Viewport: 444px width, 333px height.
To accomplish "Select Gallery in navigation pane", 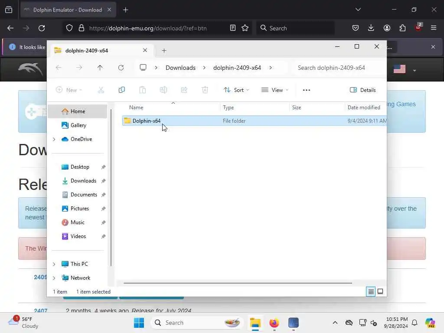I will tap(78, 125).
